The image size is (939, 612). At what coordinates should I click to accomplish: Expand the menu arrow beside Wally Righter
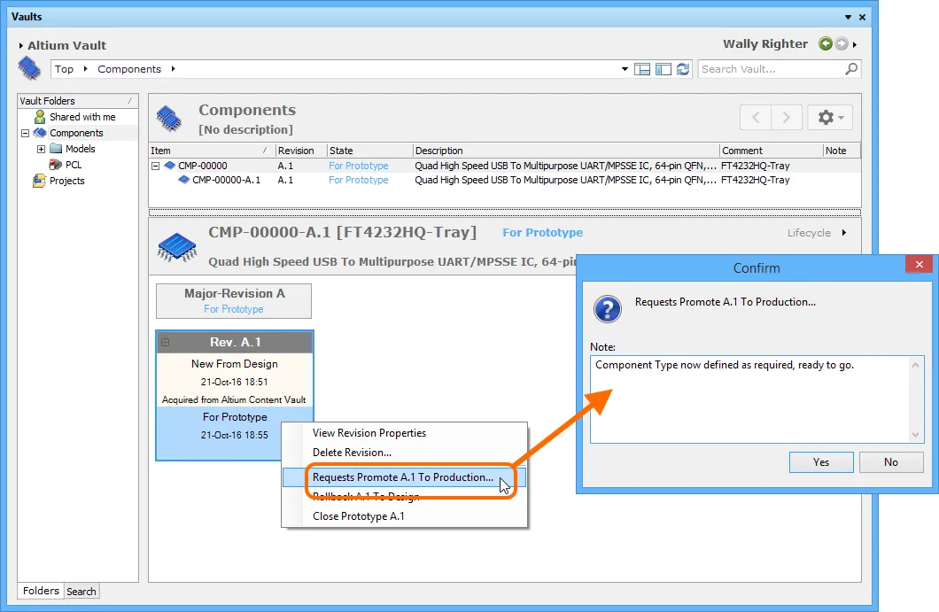coord(855,44)
